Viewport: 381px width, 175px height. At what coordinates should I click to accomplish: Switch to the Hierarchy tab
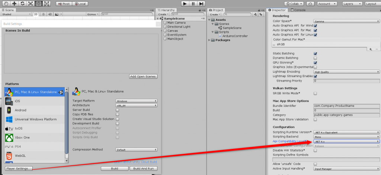tap(166, 10)
